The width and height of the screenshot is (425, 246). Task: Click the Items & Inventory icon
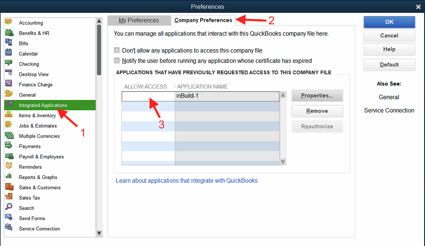(x=9, y=115)
